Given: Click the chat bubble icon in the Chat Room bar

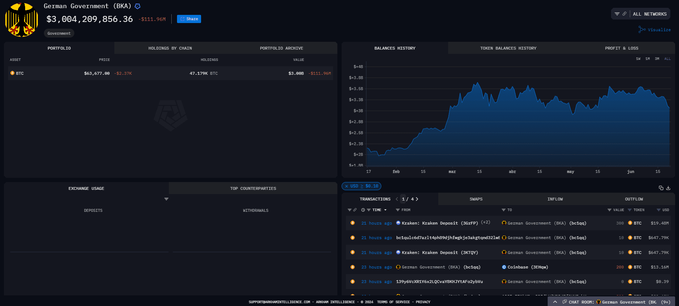Looking at the screenshot, I should (565, 302).
